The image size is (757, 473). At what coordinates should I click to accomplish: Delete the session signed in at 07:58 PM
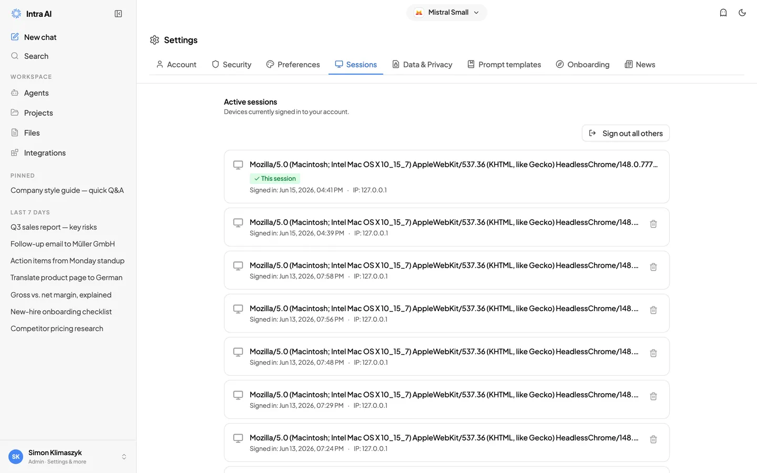tap(653, 267)
